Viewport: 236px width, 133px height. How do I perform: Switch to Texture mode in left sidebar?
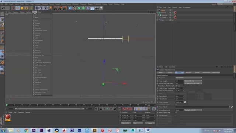(2, 24)
